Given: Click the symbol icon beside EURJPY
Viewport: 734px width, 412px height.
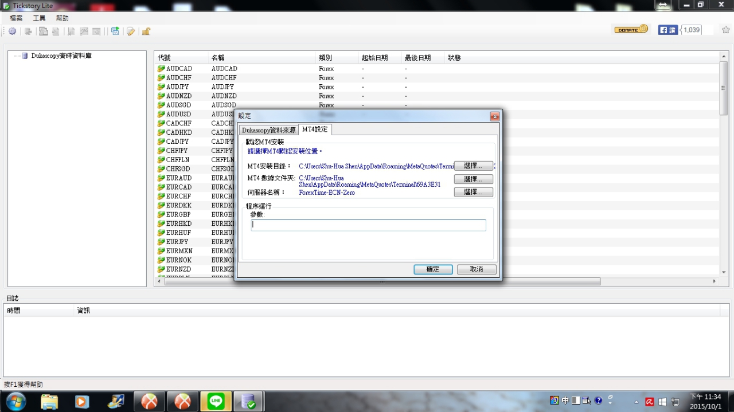Looking at the screenshot, I should [161, 242].
